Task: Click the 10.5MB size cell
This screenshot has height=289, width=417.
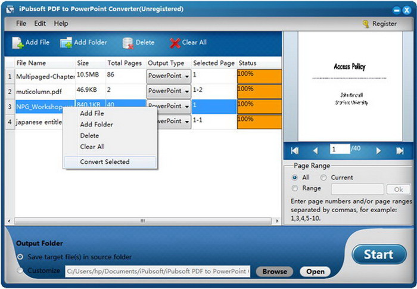Action: 91,77
